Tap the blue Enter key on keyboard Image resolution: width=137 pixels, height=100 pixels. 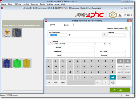(x=113, y=77)
